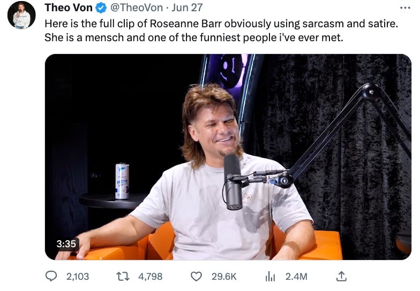Open the three-dot more options menu
Viewport: 420px width, 291px height.
tap(405, 7)
